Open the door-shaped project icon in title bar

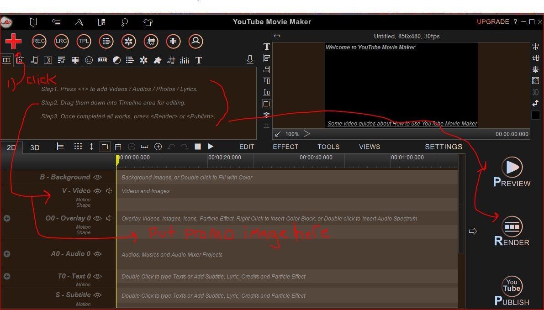pyautogui.click(x=33, y=22)
